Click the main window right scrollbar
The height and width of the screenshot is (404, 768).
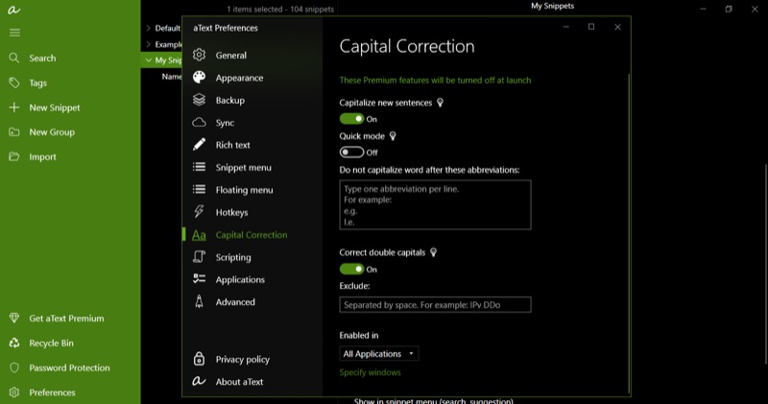click(766, 265)
